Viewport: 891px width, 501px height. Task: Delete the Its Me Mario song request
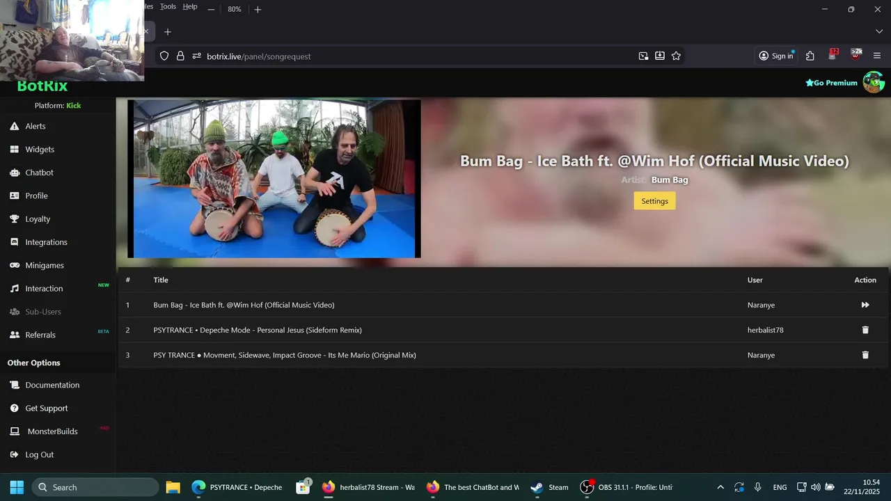click(865, 355)
